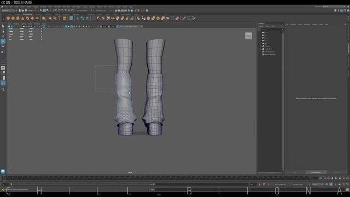Open the Outliner Display menu

[261, 26]
